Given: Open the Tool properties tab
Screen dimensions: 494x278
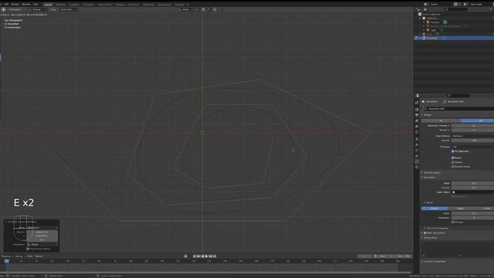Looking at the screenshot, I should point(417,103).
